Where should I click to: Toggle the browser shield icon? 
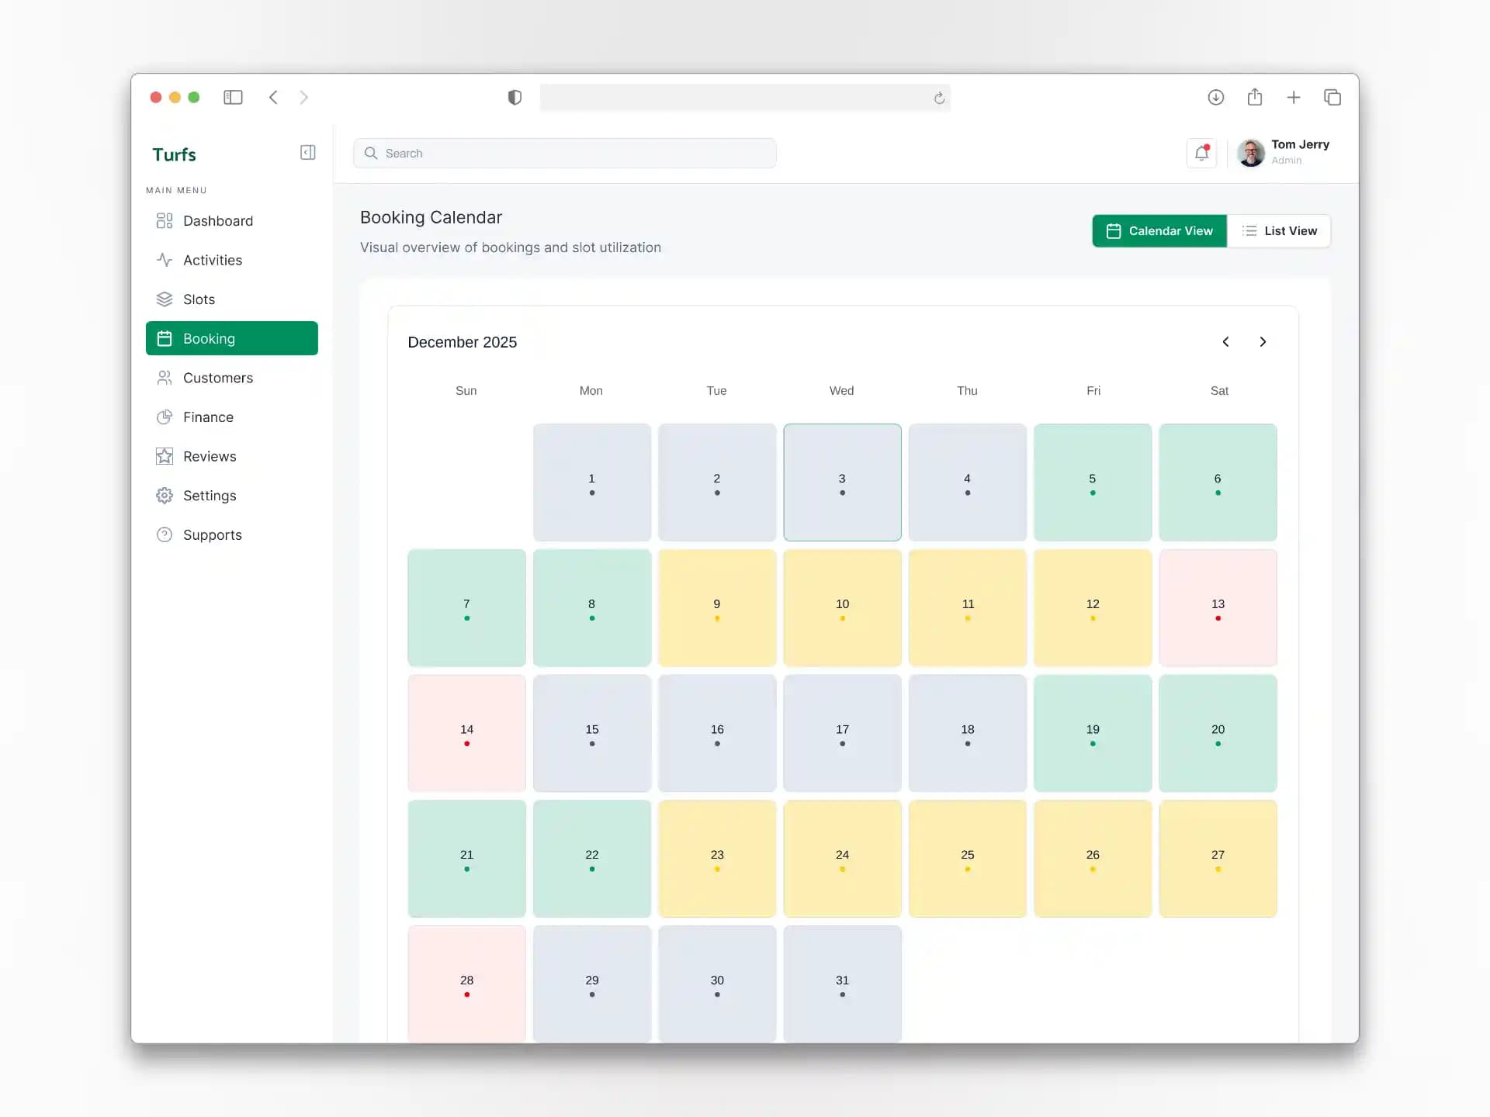[x=514, y=97]
